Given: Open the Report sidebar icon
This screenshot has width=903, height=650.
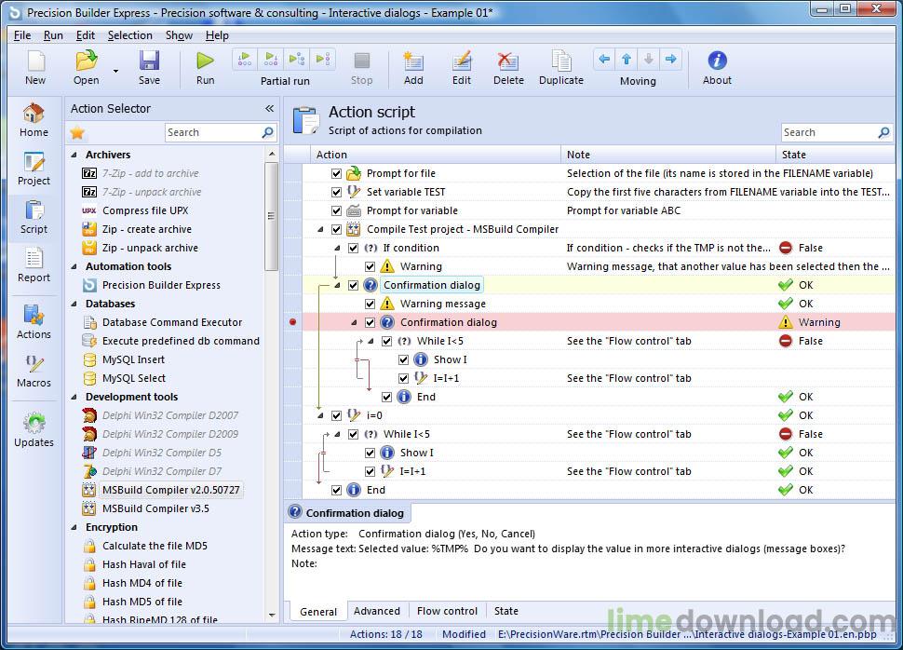Looking at the screenshot, I should click(x=34, y=259).
